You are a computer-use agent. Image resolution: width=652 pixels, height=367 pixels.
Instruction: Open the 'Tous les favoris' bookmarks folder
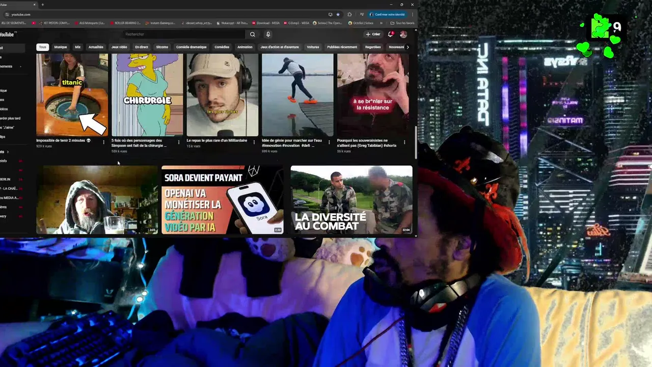402,23
